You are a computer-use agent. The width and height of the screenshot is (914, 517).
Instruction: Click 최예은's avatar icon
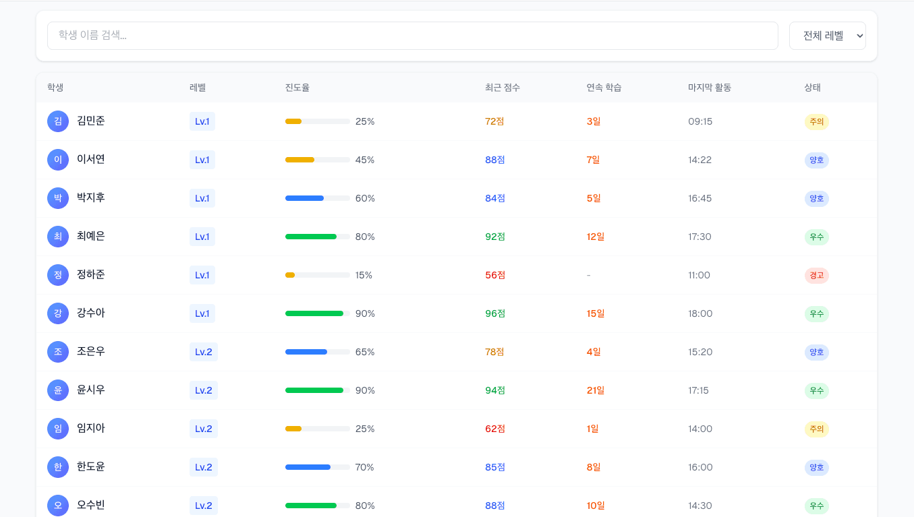coord(58,237)
